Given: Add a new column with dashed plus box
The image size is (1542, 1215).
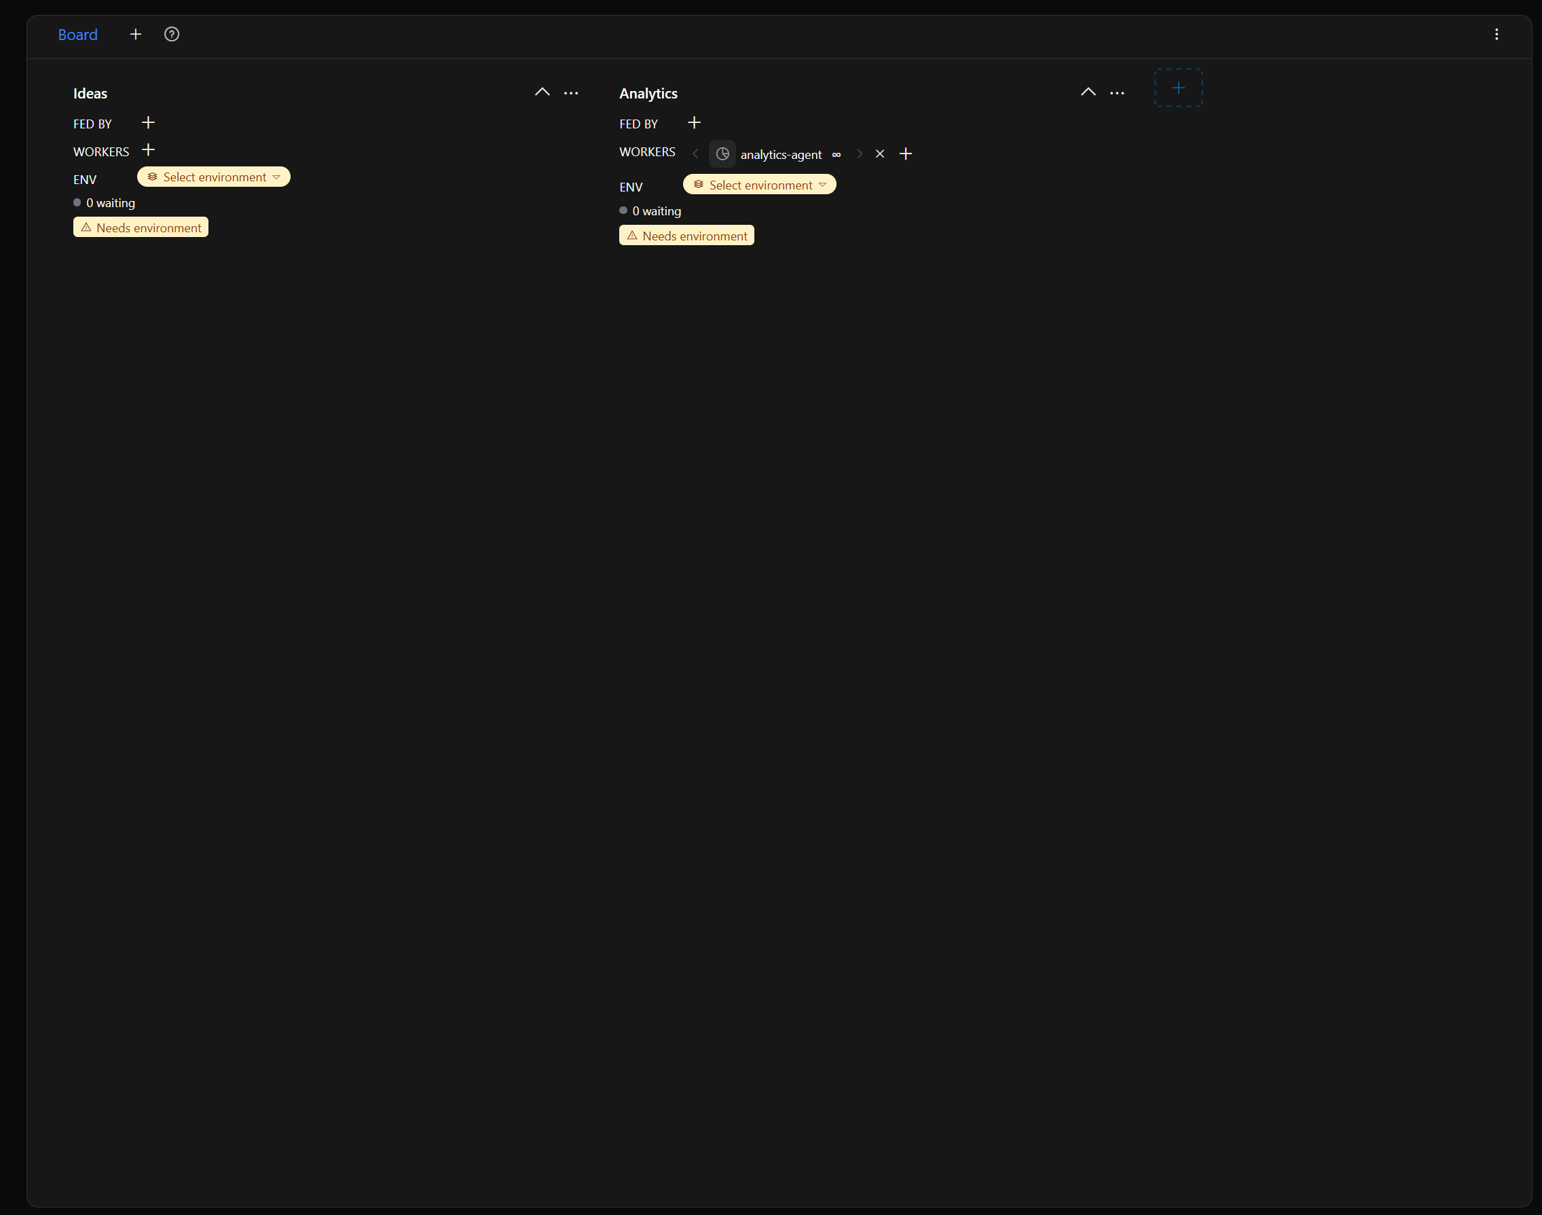Looking at the screenshot, I should click(1179, 88).
